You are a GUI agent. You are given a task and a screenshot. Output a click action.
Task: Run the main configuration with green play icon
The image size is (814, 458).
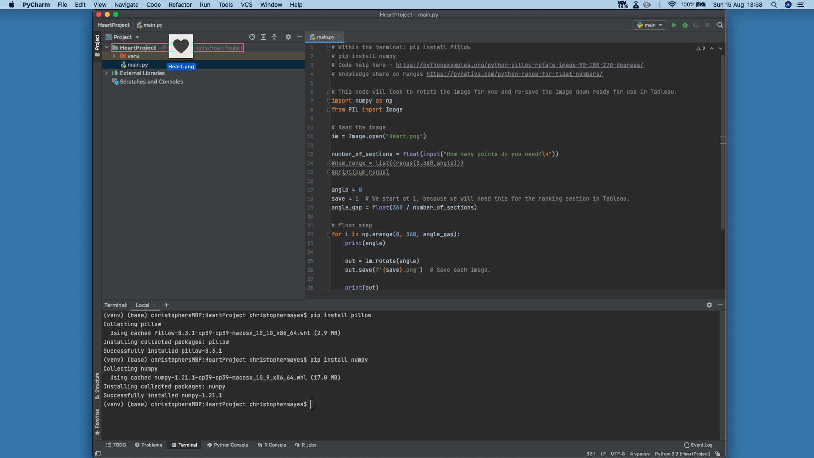(x=674, y=25)
